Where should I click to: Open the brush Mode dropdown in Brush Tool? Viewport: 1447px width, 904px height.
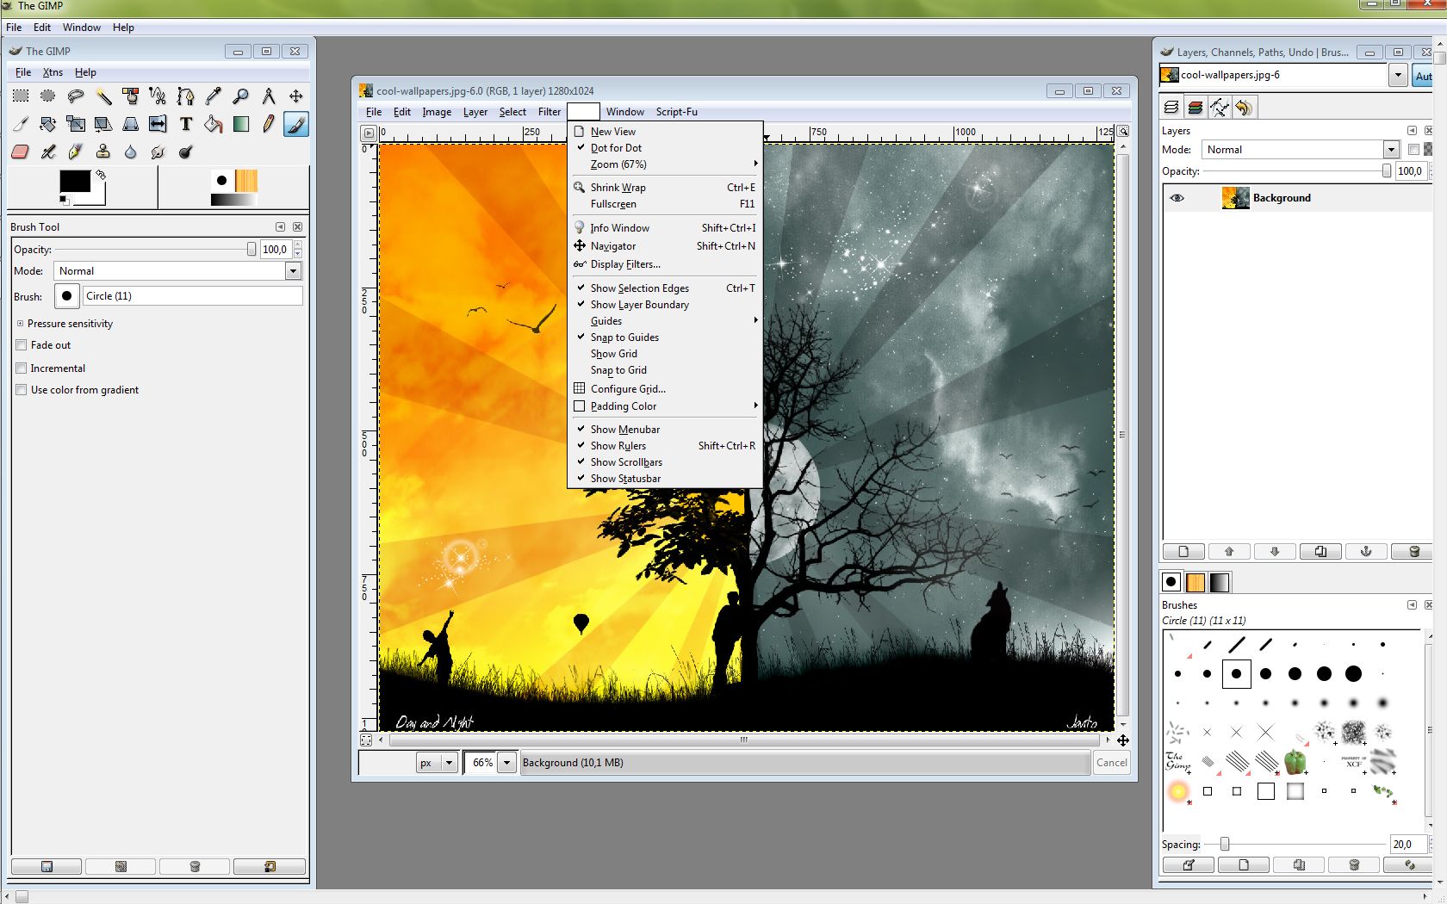pyautogui.click(x=293, y=271)
